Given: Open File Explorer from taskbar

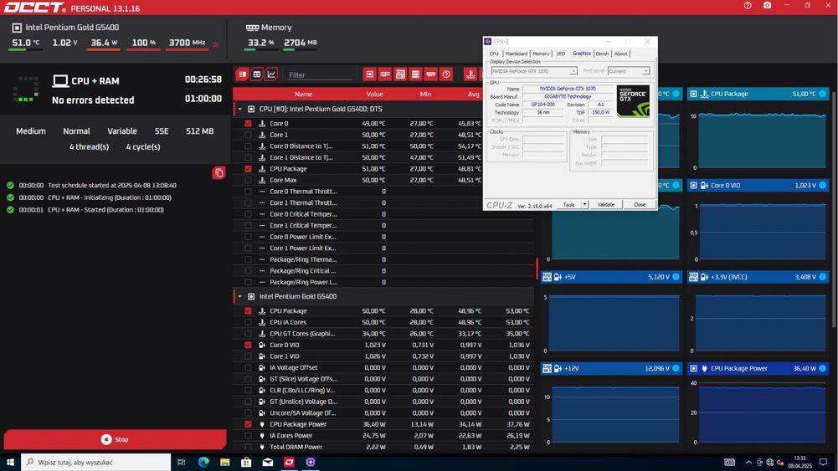Looking at the screenshot, I should (x=225, y=462).
